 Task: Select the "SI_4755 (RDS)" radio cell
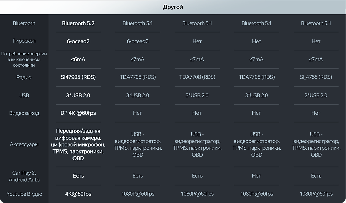pyautogui.click(x=316, y=77)
